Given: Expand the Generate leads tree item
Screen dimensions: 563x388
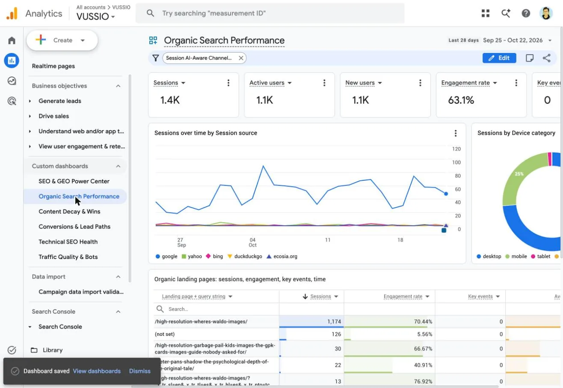Looking at the screenshot, I should tap(30, 101).
